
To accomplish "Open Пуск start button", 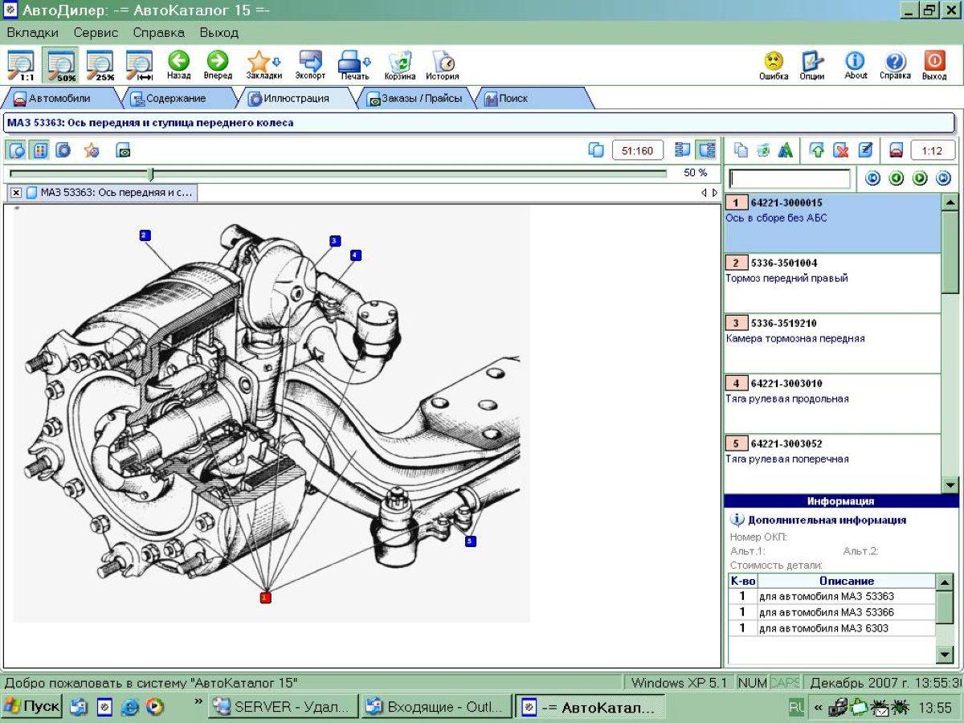I will 32,707.
